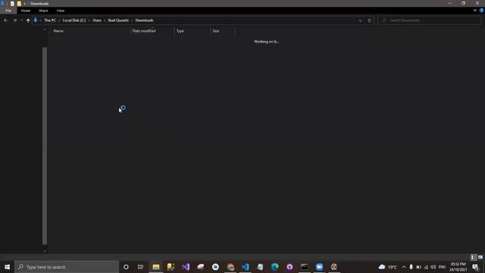
Task: Switch to large icons view layout
Action: pyautogui.click(x=480, y=257)
